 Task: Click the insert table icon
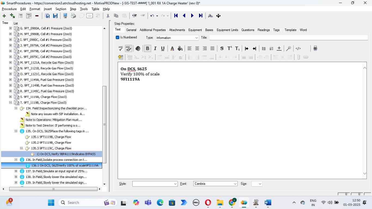pyautogui.click(x=121, y=57)
